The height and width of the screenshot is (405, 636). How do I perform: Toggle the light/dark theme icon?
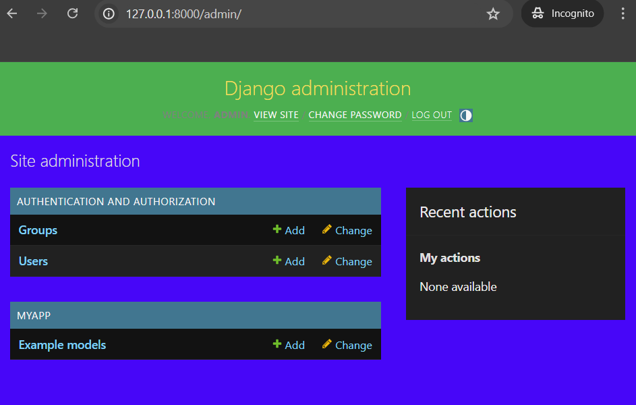coord(465,115)
